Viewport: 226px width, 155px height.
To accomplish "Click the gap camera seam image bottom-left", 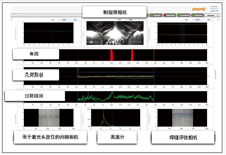I will click(49, 118).
